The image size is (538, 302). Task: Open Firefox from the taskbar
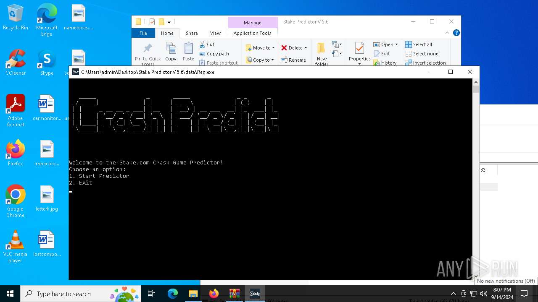pos(214,294)
